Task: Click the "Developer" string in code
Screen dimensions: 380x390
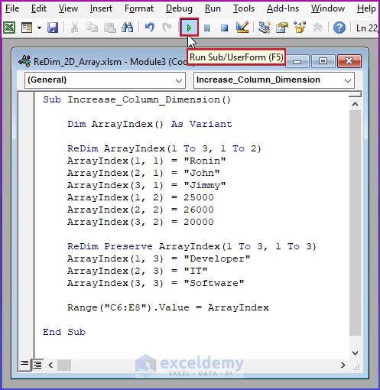Action: click(217, 258)
